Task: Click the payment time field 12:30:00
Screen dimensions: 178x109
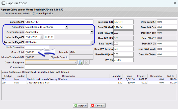Action: point(49,37)
